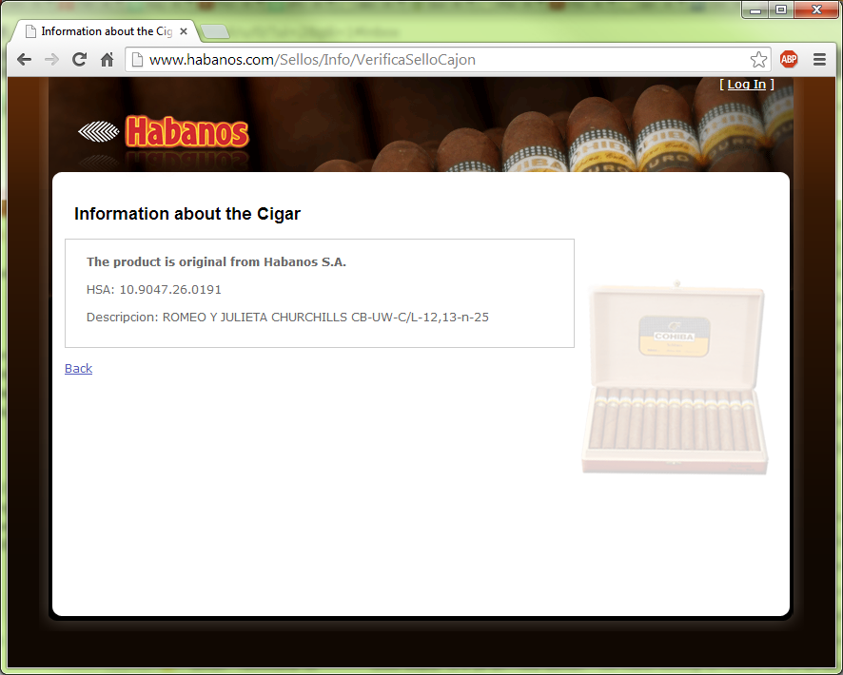
Task: Close the browser window
Action: coord(816,10)
